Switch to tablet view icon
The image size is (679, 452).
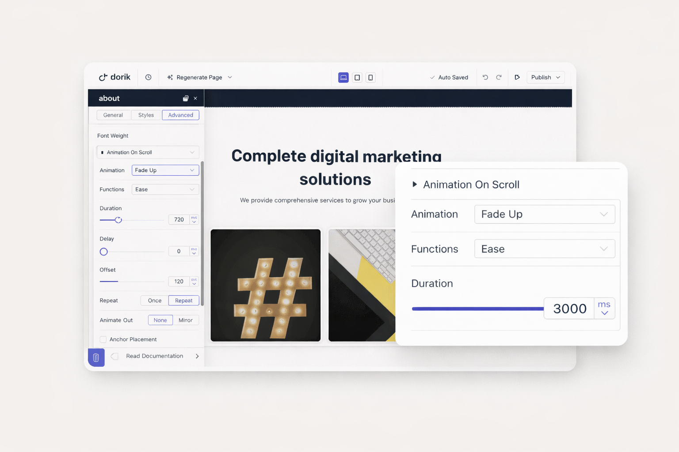point(357,78)
